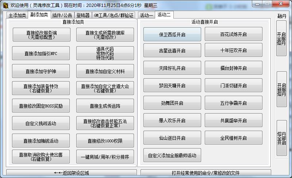Select the 登陆器 tab
292x178 pixels.
click(82, 15)
